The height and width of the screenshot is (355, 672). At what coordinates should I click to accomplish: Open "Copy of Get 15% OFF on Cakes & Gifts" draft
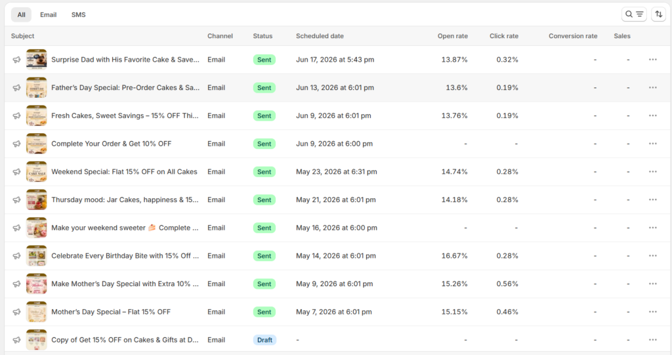[125, 340]
